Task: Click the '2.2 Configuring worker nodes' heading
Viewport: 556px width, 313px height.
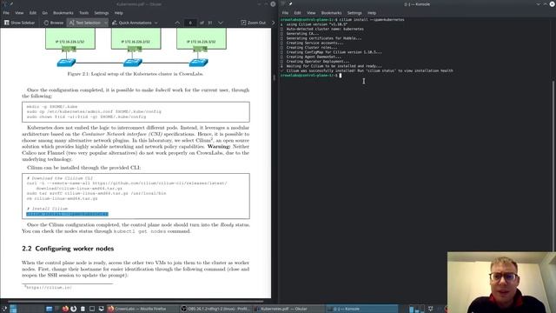Action: tap(68, 249)
